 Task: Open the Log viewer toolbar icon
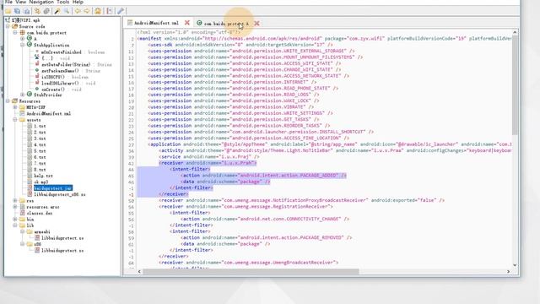click(x=110, y=11)
